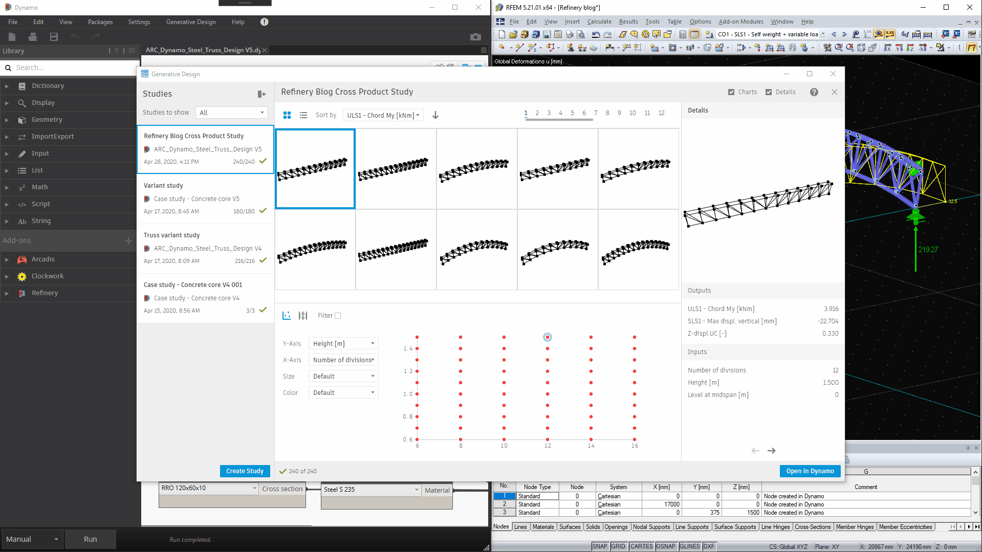
Task: Go to results page 12
Action: point(662,113)
